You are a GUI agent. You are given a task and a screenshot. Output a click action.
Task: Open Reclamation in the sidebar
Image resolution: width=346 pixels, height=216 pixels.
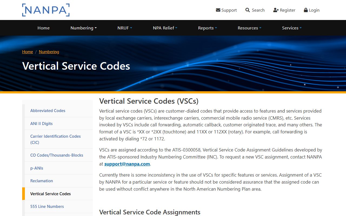tap(59, 181)
